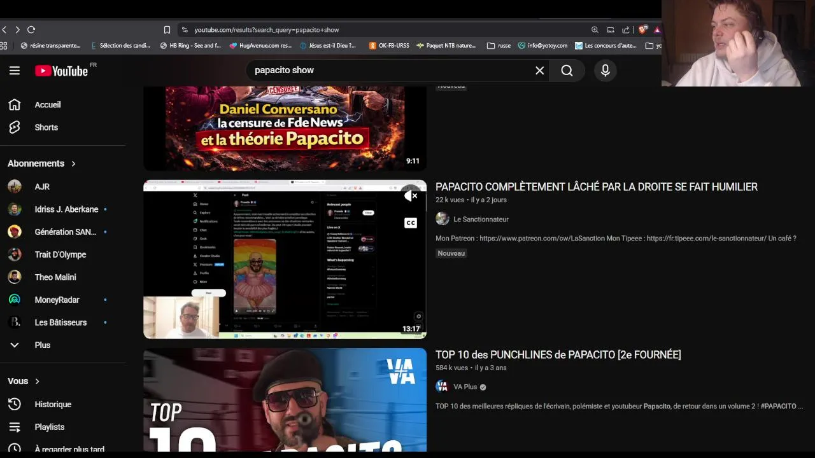Open the 13:17 Papacito video thumbnail

(285, 260)
